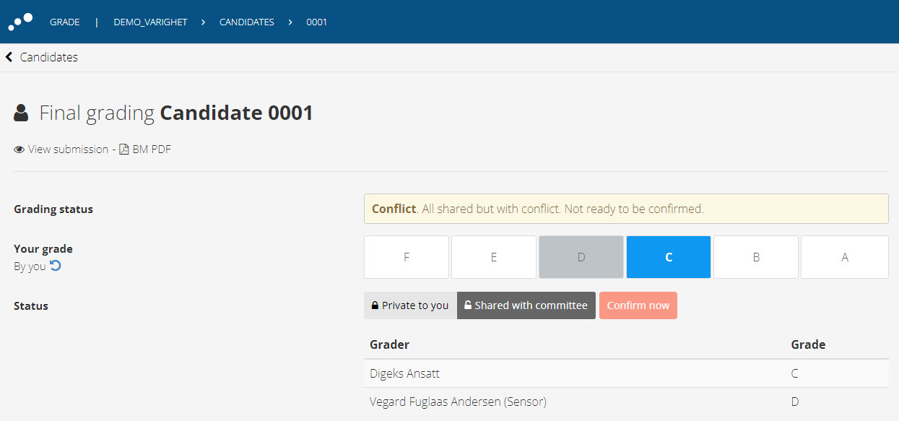Go to DEMO_VARIGHET breadcrumb
Screen dimensions: 899x421
[x=150, y=22]
